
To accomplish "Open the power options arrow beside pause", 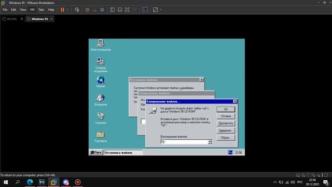I will pyautogui.click(x=67, y=10).
